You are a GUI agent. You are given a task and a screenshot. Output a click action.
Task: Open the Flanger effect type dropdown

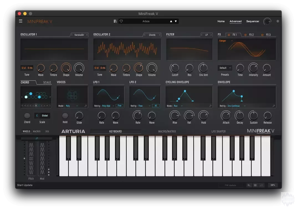coord(226,41)
